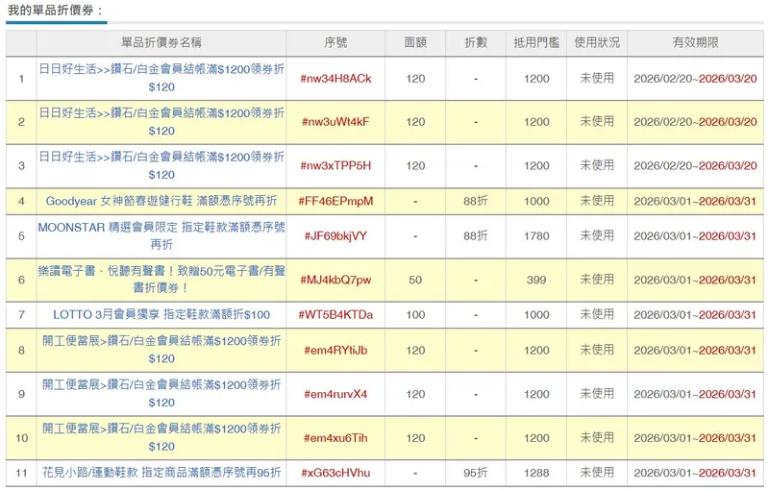Select serial number #nw34H8ACk
The image size is (769, 490).
pos(335,79)
